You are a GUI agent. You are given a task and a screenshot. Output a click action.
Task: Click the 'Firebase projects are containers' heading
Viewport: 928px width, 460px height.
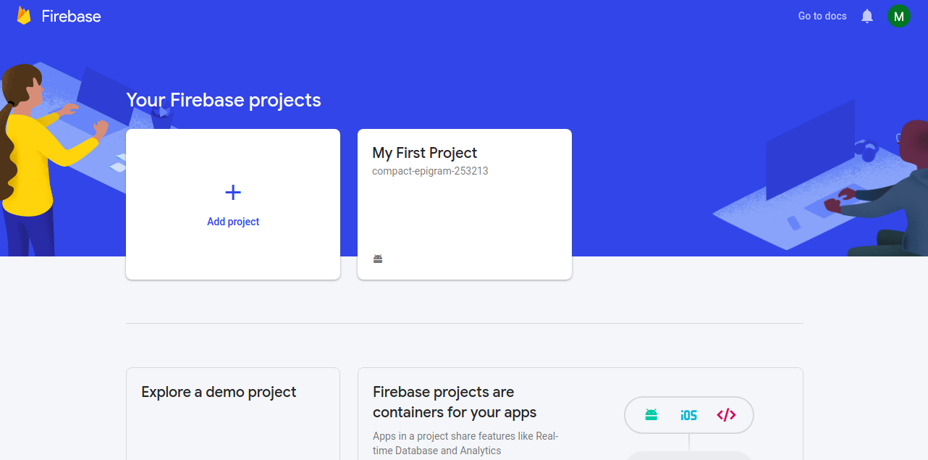(x=455, y=402)
